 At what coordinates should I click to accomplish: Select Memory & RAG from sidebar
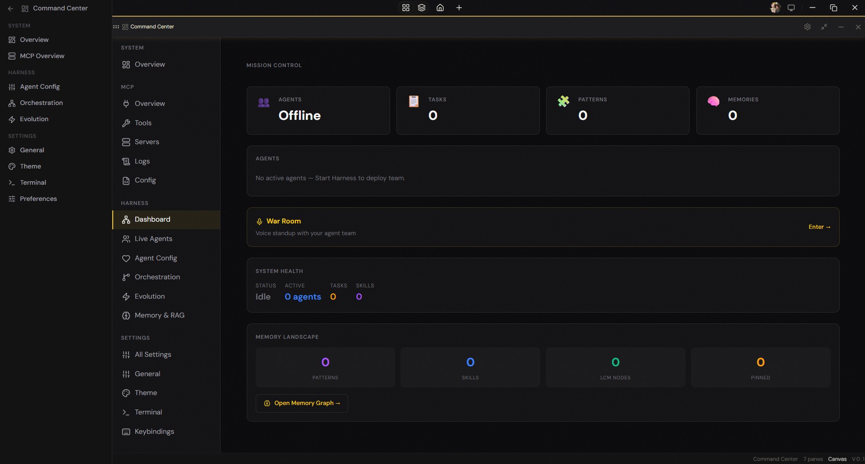tap(159, 315)
